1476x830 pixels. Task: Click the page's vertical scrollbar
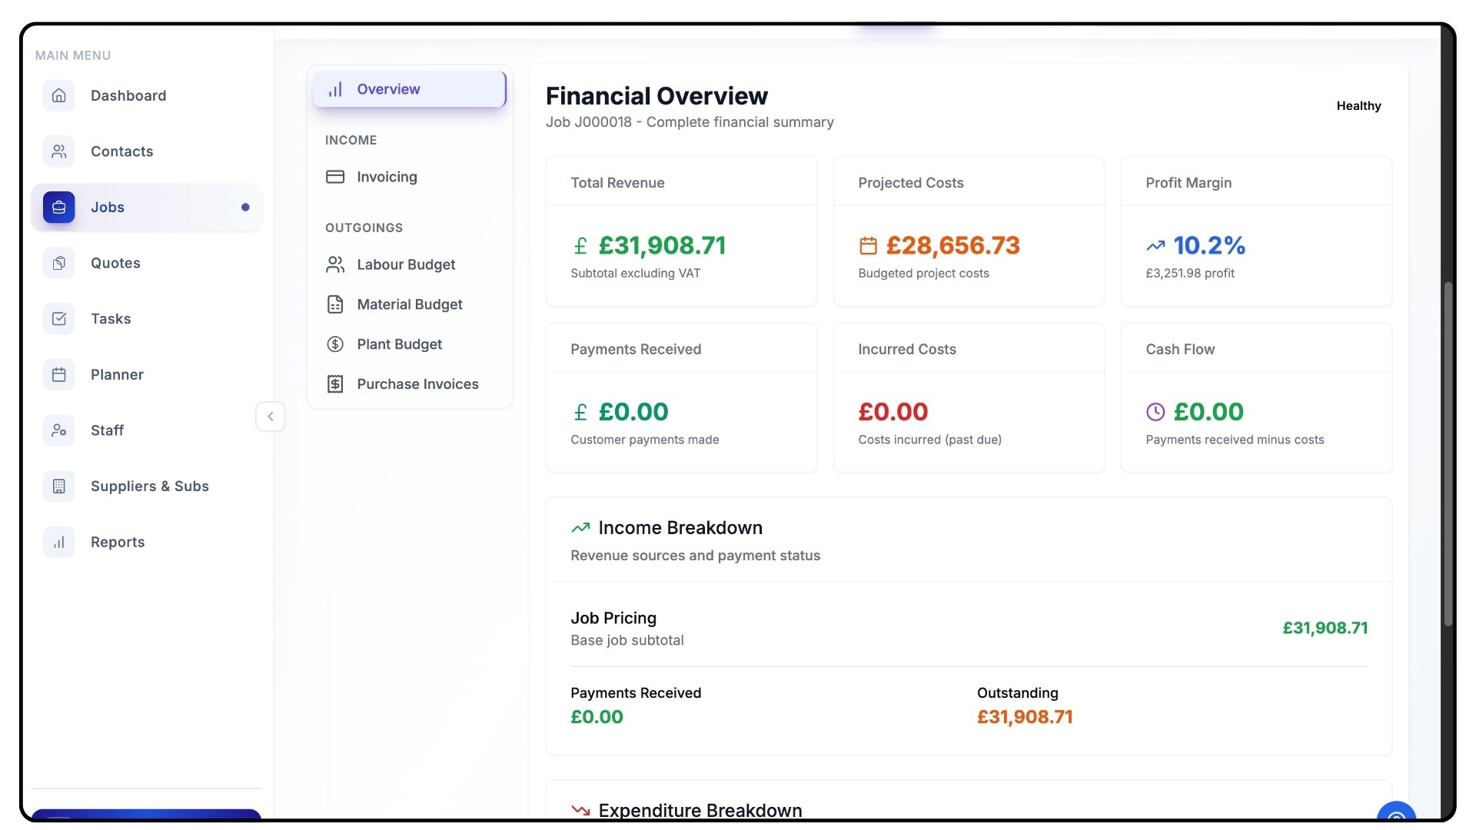tap(1448, 453)
